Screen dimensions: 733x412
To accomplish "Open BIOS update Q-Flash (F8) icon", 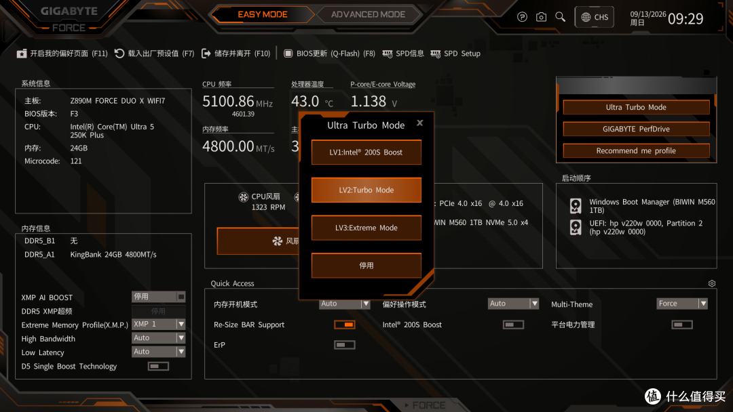I will (x=288, y=54).
